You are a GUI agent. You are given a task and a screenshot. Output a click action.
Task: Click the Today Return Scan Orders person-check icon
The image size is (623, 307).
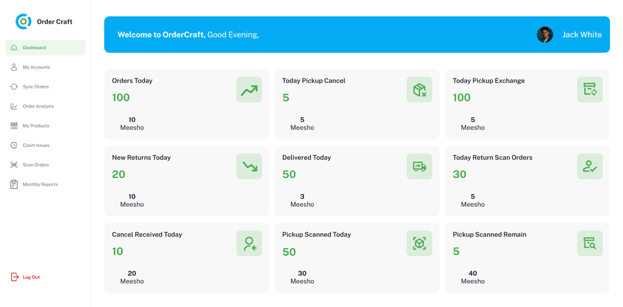tap(589, 166)
